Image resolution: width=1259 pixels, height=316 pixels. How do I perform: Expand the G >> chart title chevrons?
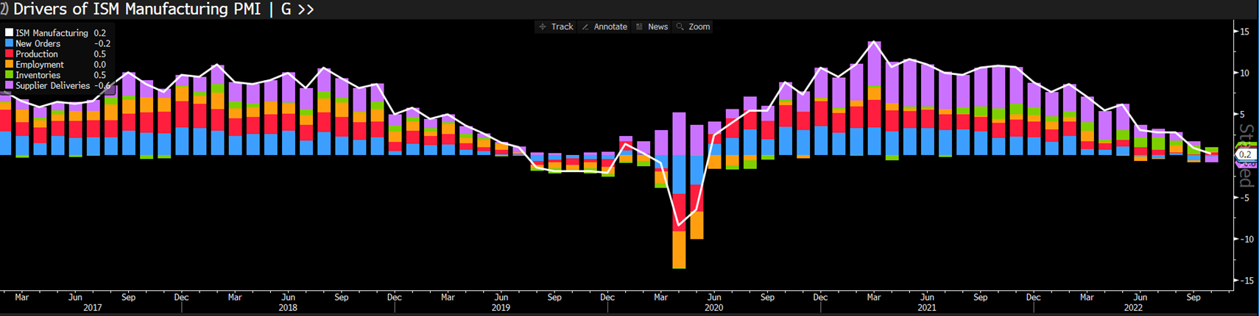pos(305,10)
